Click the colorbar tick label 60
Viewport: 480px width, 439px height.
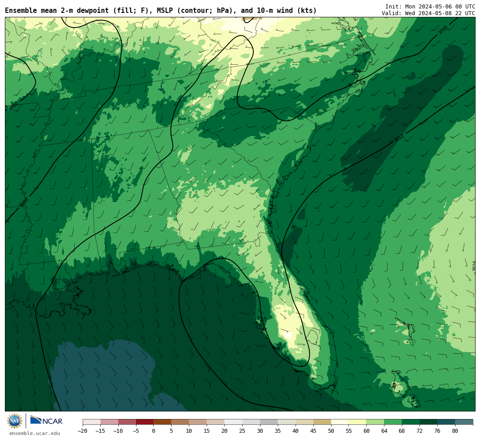coord(367,431)
